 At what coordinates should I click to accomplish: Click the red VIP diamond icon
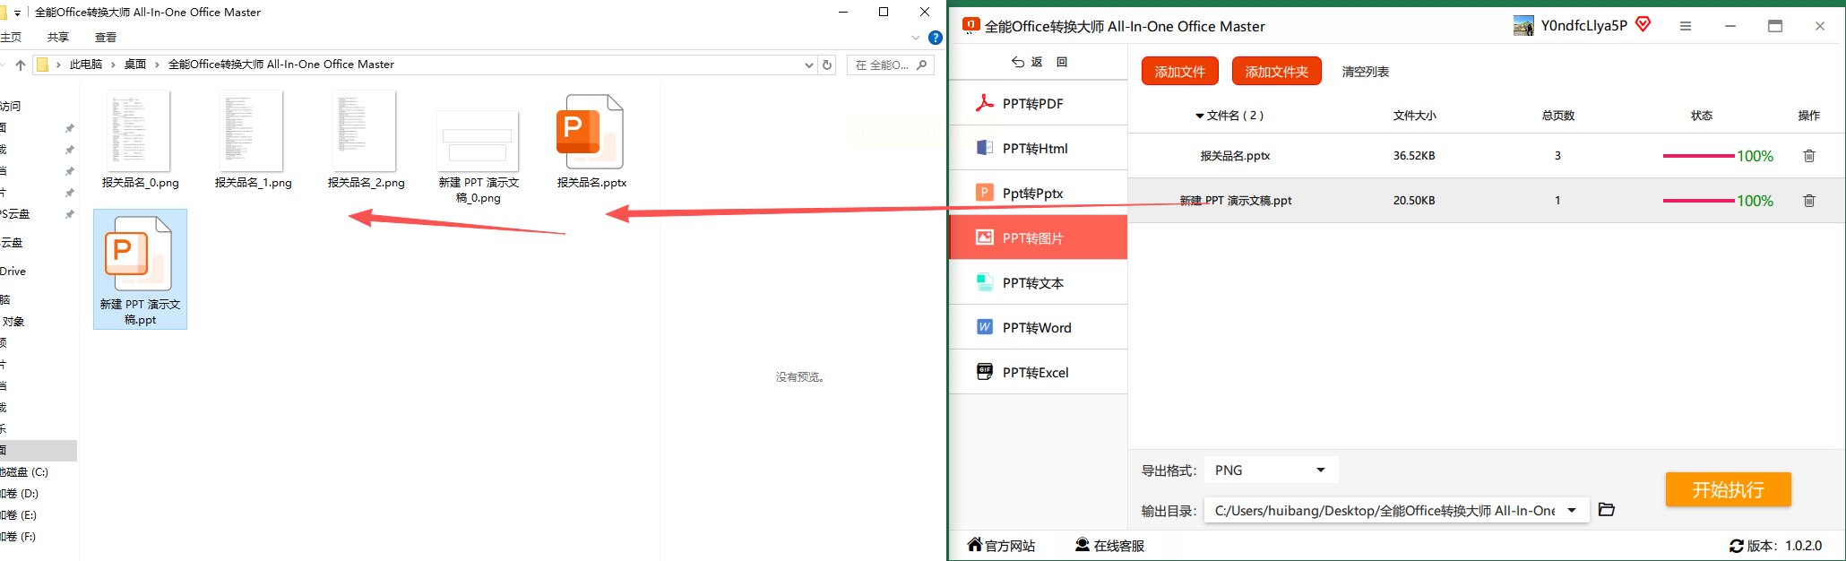coord(1643,24)
